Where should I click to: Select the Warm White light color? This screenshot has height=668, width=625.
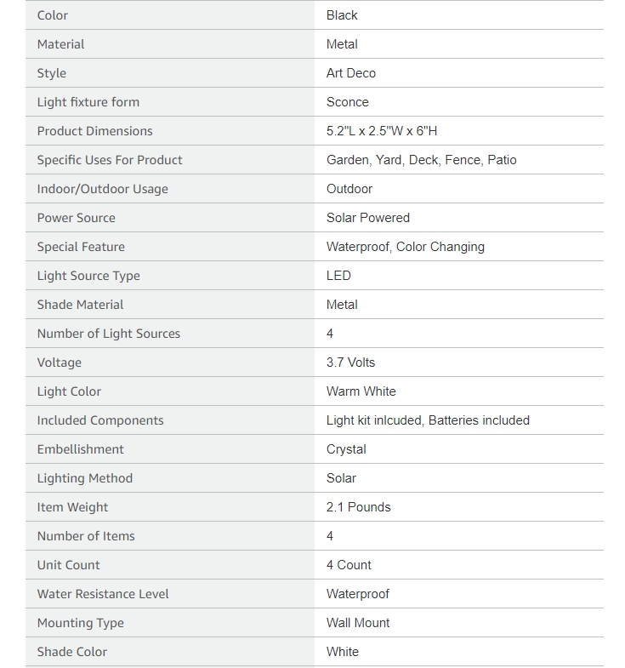[361, 391]
